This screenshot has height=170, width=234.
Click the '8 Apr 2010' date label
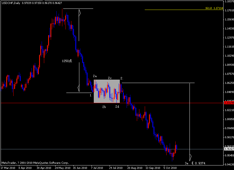click(x=25, y=168)
